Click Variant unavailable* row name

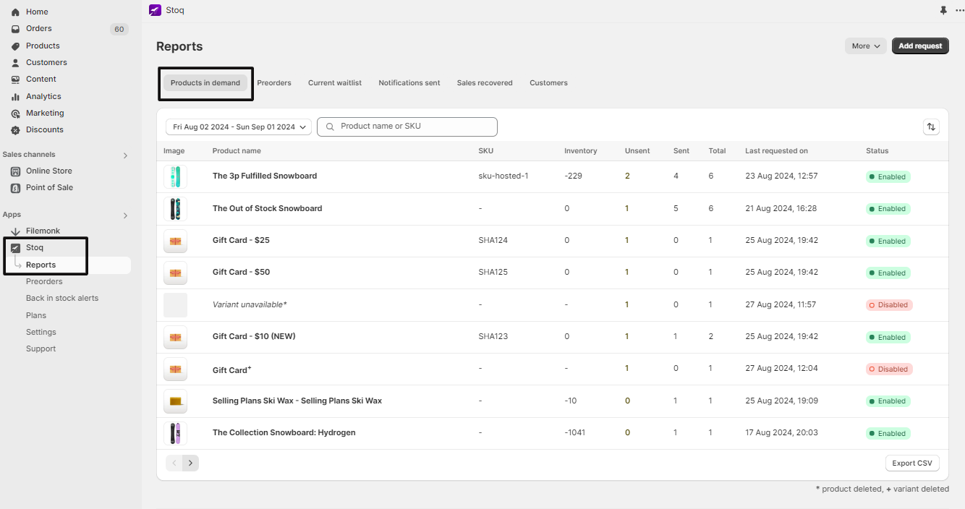250,305
